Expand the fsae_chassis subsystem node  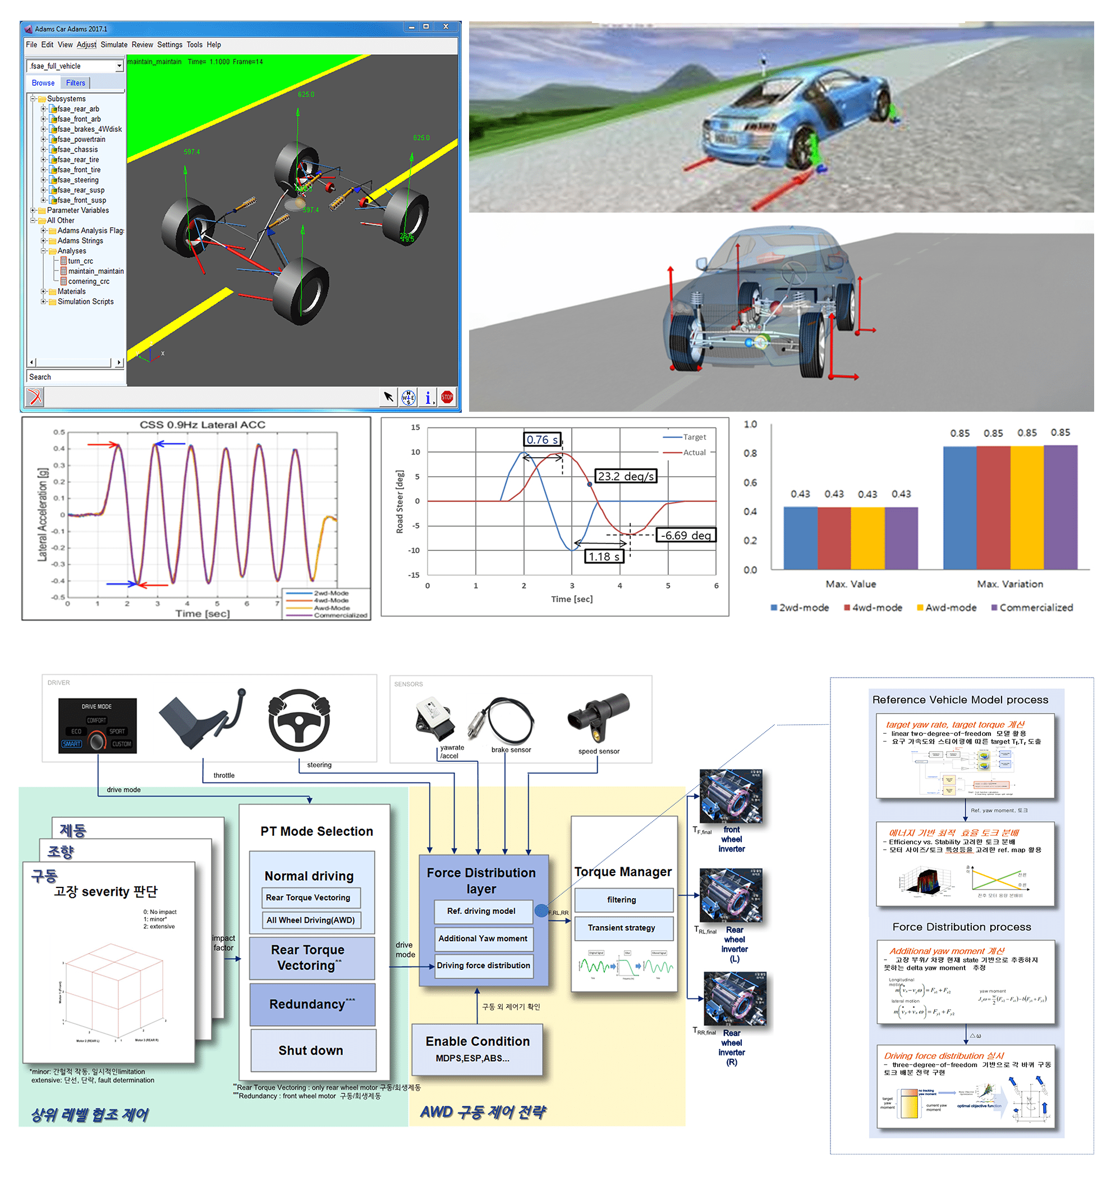[43, 150]
